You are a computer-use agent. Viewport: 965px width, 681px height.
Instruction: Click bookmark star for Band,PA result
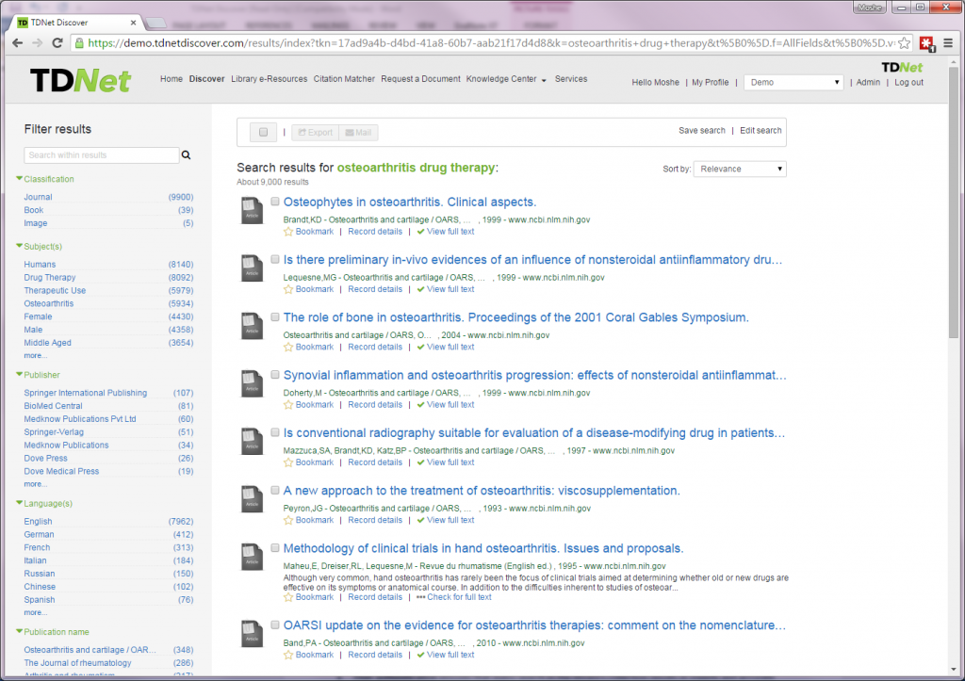tap(288, 656)
